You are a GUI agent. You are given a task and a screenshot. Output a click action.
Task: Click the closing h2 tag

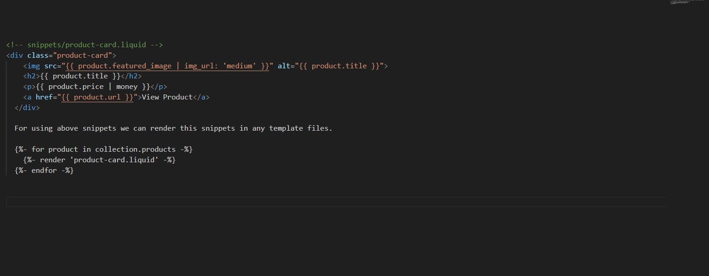click(x=131, y=76)
